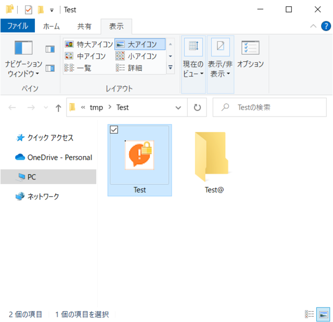This screenshot has height=322, width=333.
Task: Refresh the Test folder
Action: (197, 107)
